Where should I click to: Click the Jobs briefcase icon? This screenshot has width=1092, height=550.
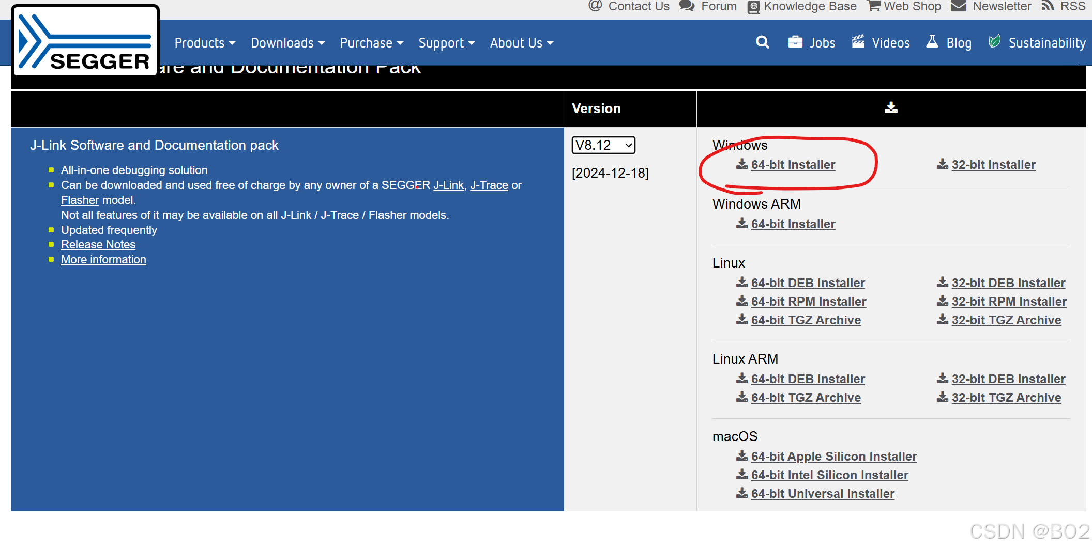pyautogui.click(x=795, y=42)
